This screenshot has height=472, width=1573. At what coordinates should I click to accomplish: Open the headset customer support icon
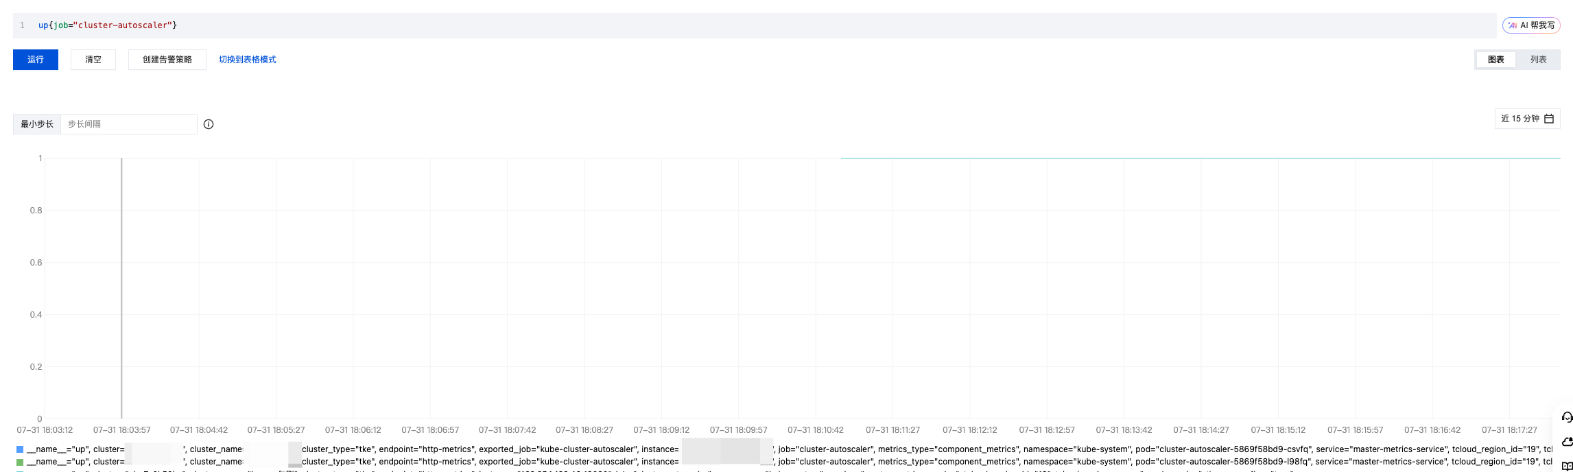point(1567,417)
